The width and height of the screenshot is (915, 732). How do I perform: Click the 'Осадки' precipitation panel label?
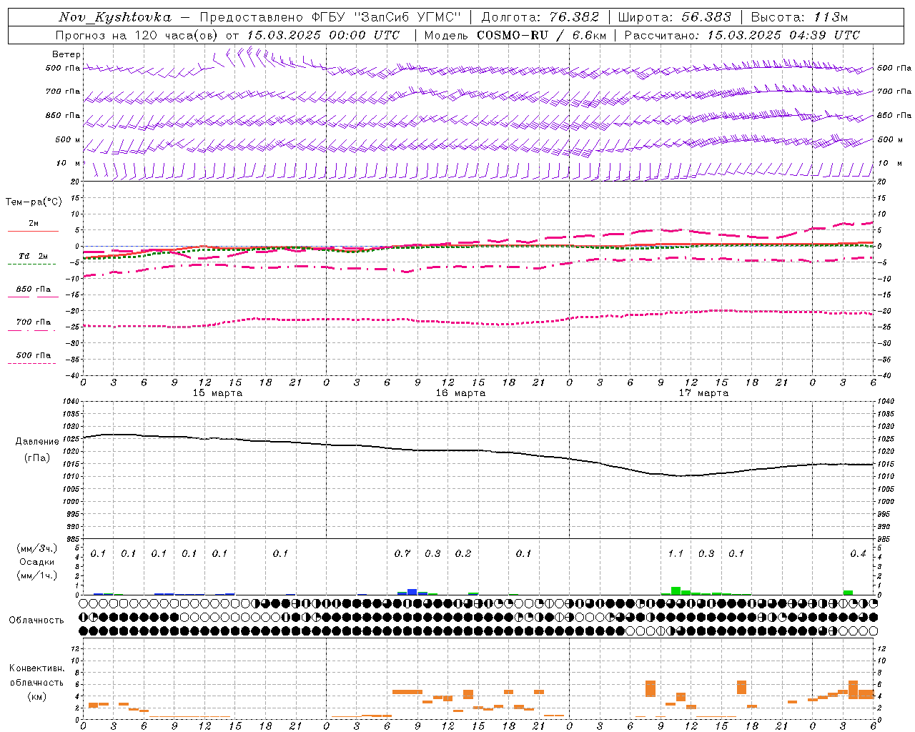36,562
